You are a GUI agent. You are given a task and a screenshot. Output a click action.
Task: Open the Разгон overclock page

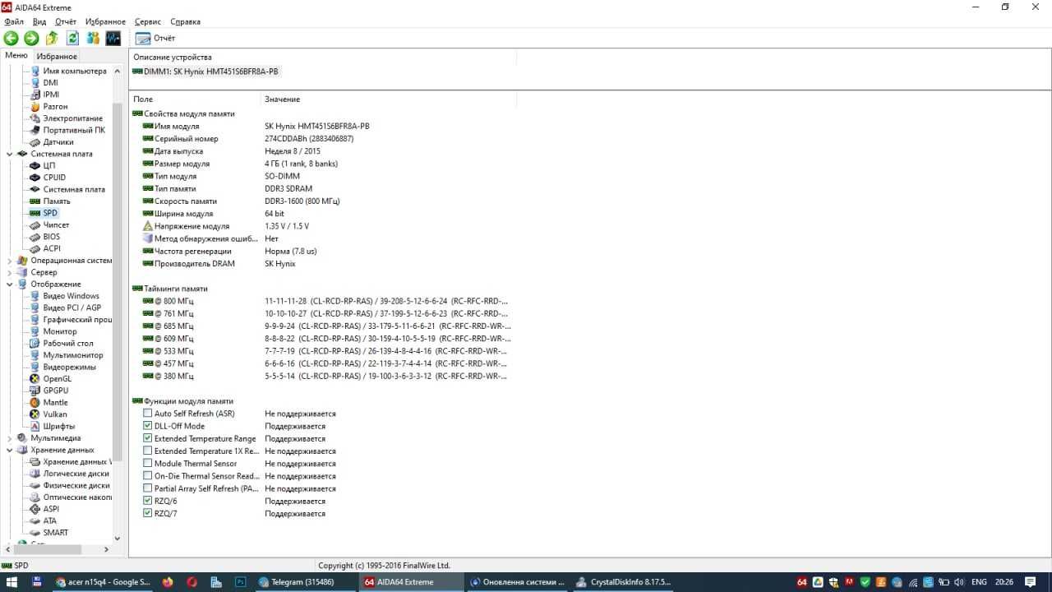[55, 106]
